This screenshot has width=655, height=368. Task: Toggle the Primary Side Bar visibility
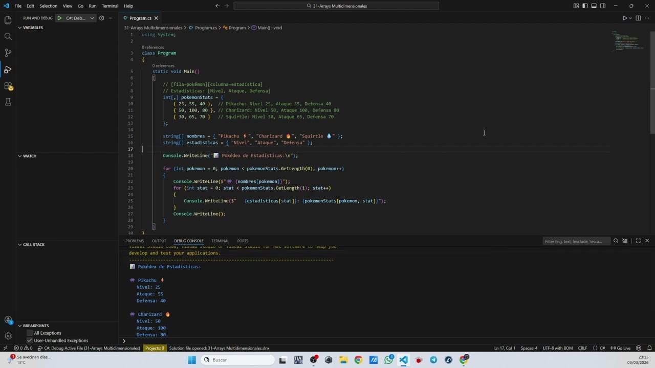point(585,6)
